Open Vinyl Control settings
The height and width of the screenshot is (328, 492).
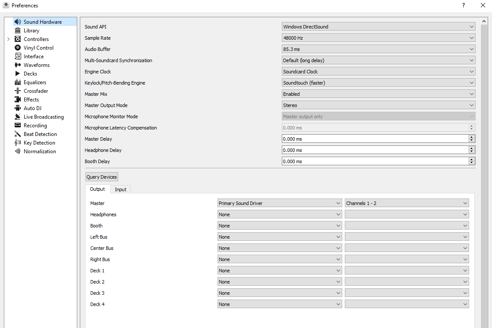coord(38,47)
